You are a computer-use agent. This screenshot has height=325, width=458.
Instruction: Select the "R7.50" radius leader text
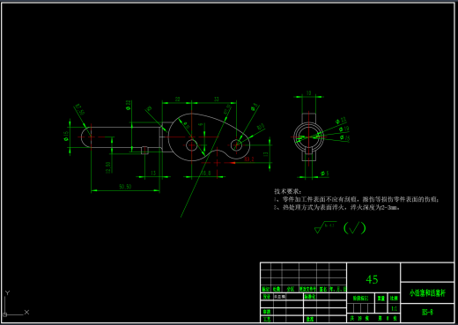pyautogui.click(x=80, y=109)
